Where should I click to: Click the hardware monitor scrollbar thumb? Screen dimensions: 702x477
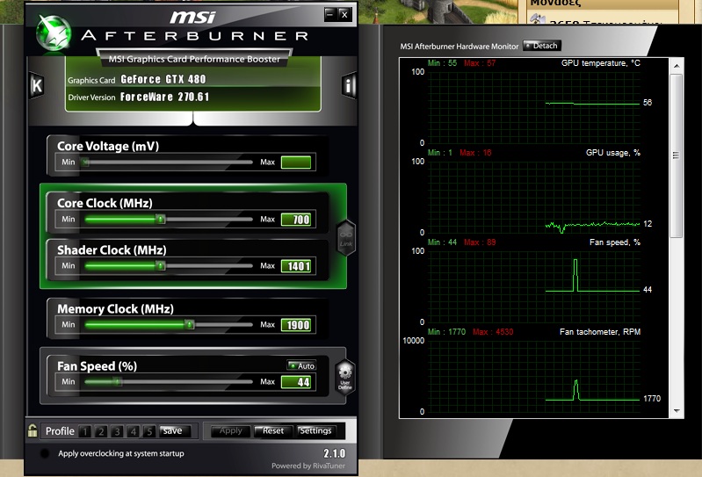676,155
